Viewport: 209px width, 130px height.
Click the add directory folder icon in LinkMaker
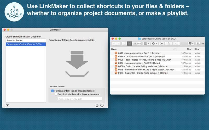point(8,105)
